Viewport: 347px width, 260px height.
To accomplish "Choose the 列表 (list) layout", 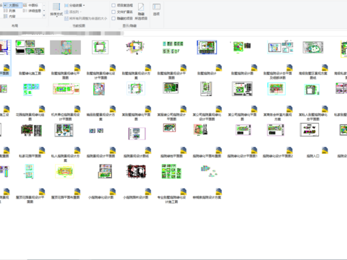I will (x=9, y=11).
